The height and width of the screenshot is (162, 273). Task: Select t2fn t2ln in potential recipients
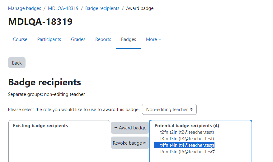pyautogui.click(x=187, y=132)
